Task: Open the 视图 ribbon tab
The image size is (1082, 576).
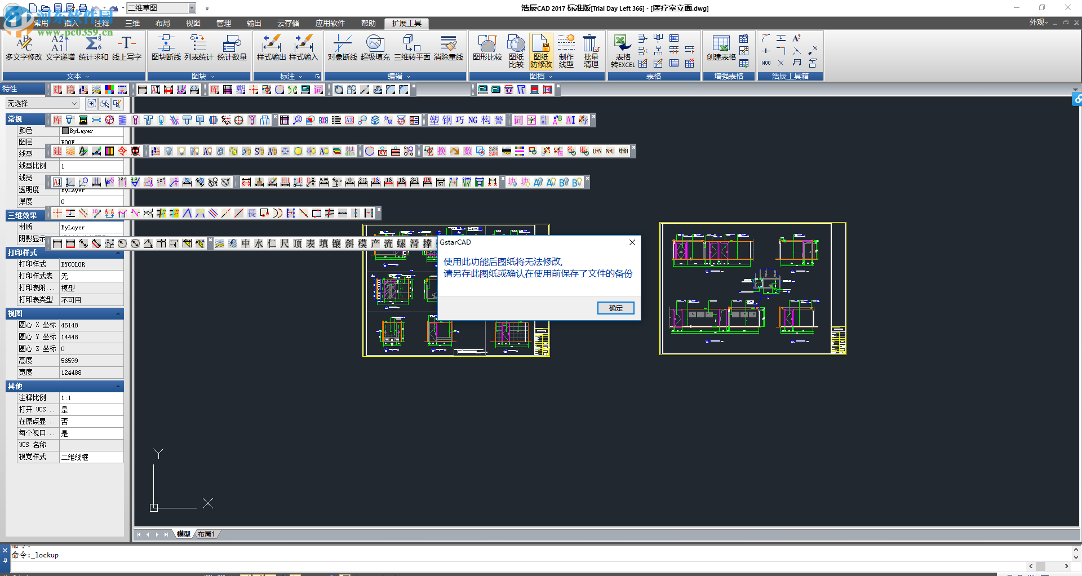Action: (193, 23)
